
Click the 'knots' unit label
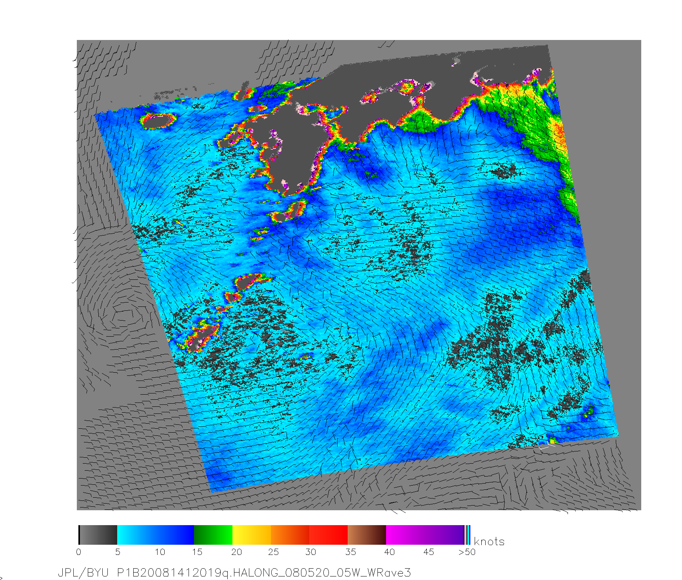[489, 542]
